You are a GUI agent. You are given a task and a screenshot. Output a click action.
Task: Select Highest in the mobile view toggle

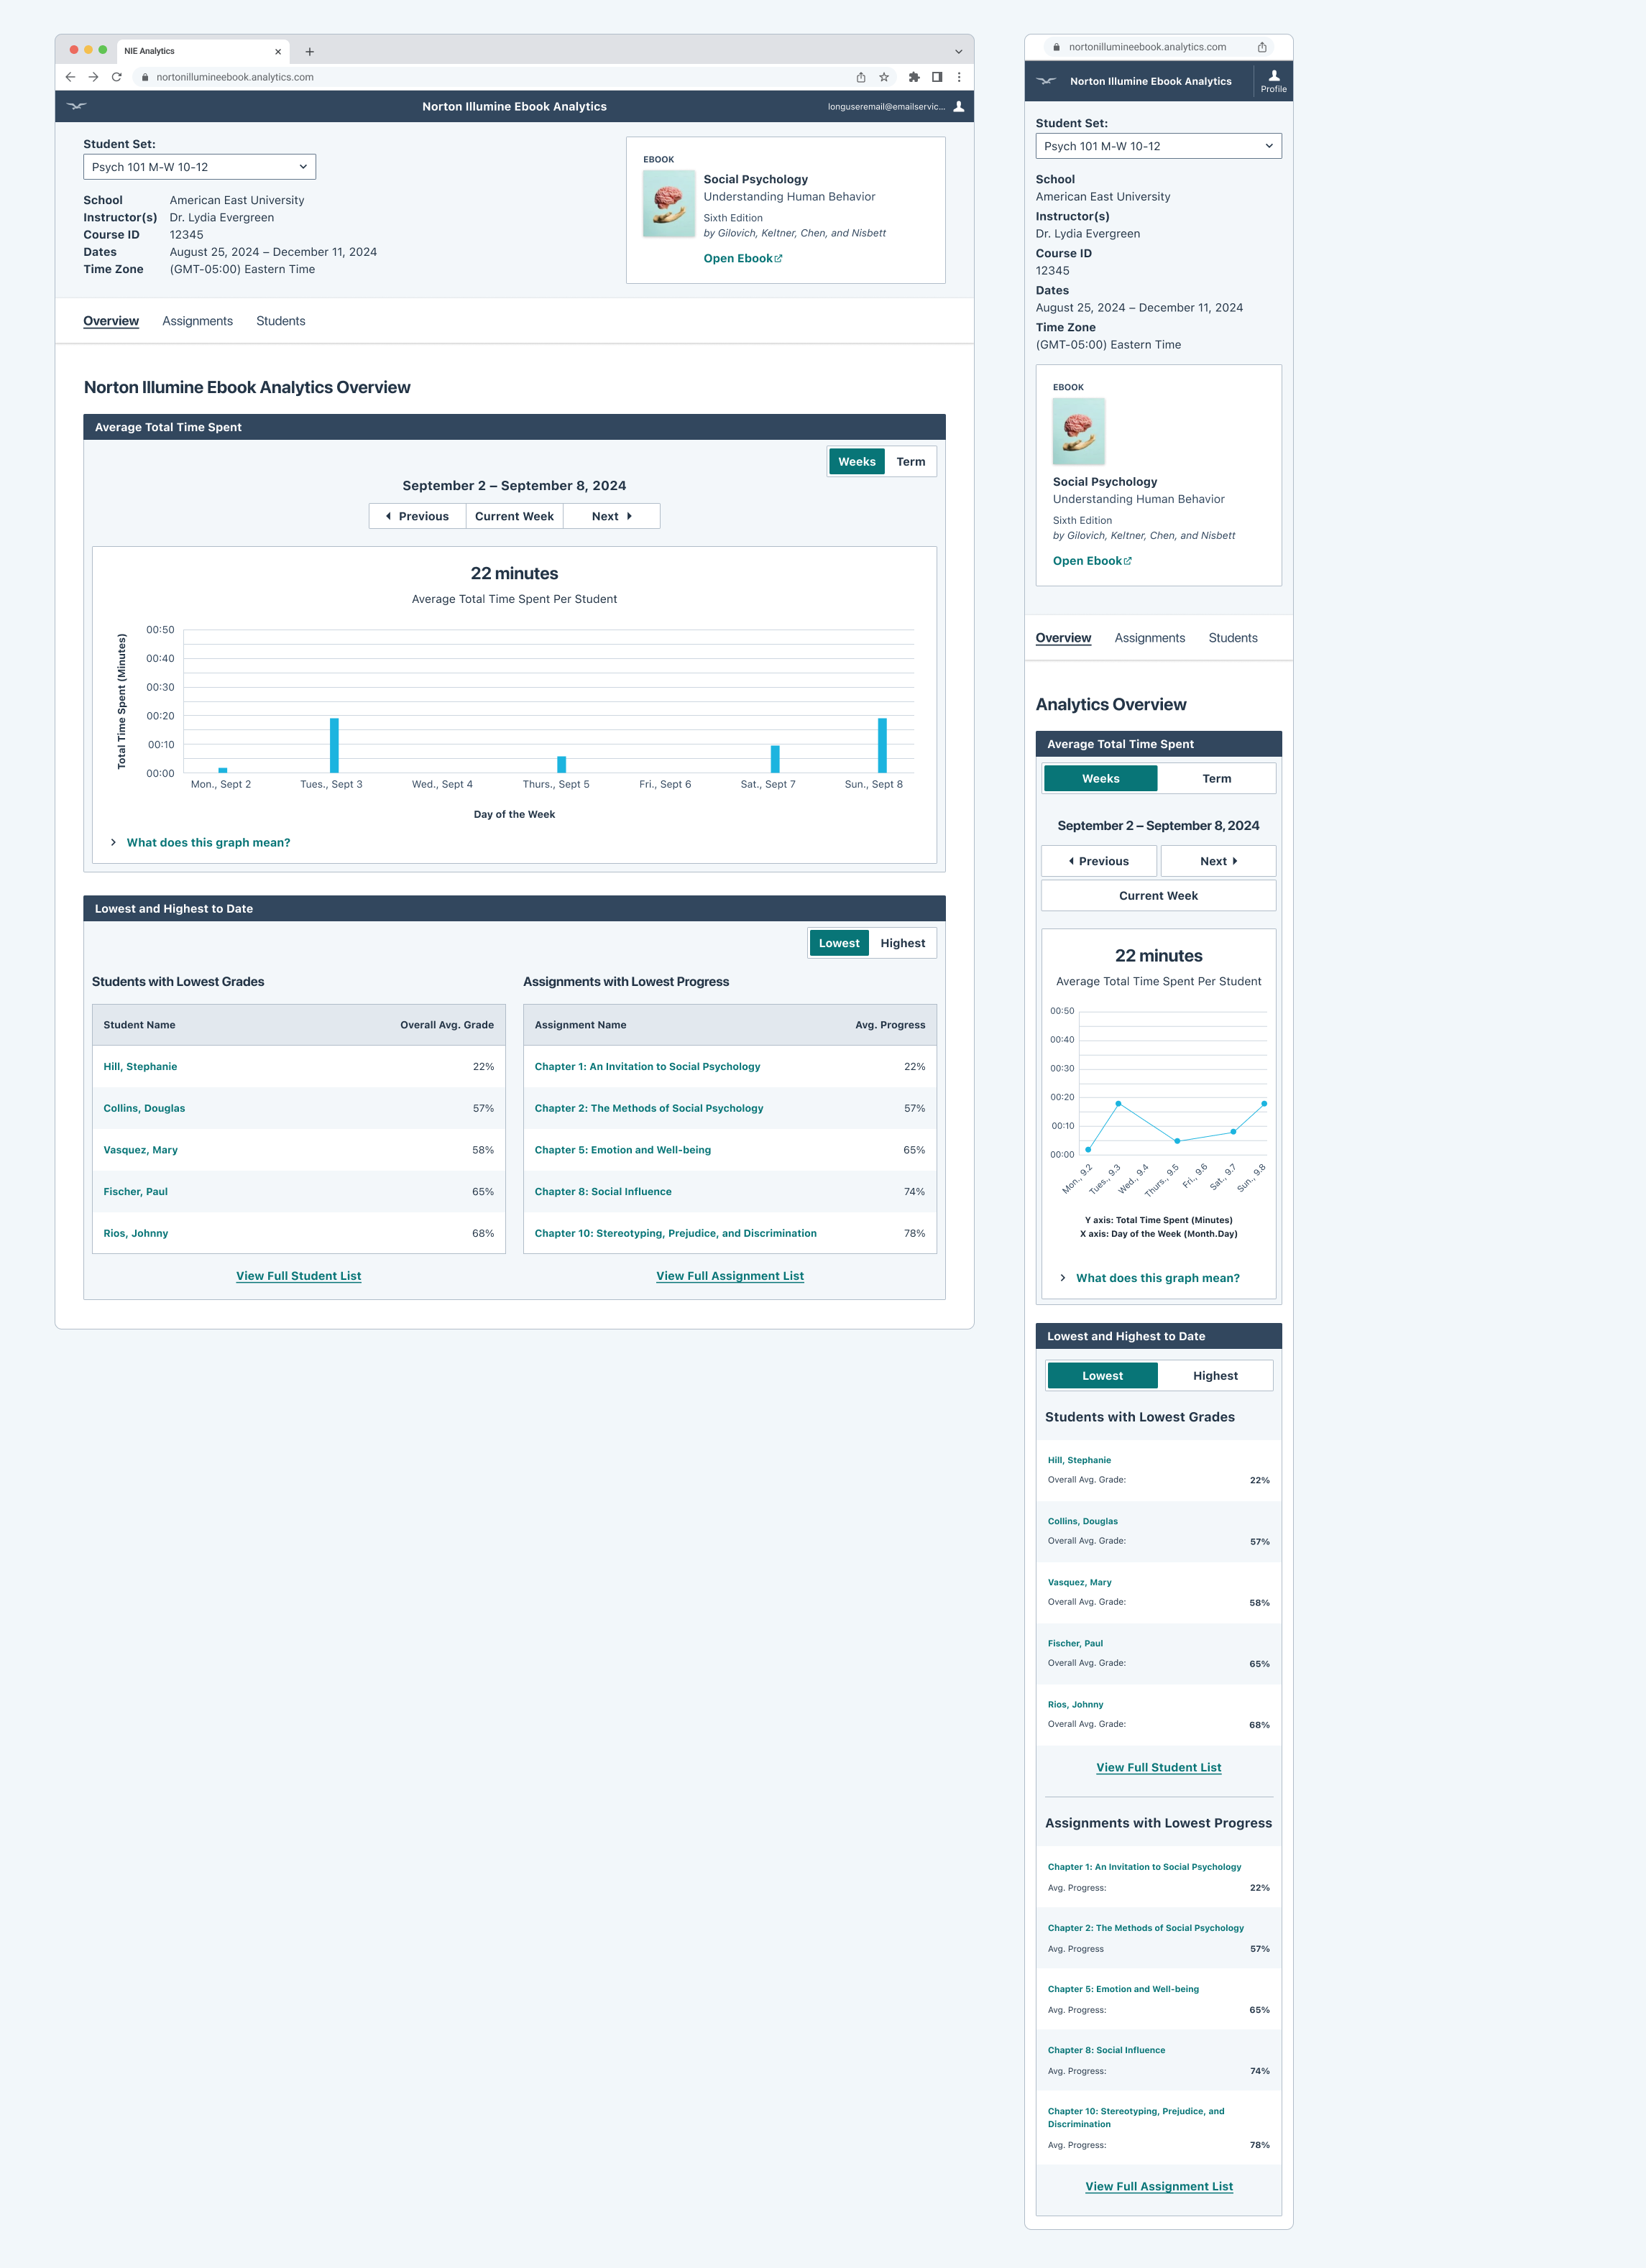1215,1376
